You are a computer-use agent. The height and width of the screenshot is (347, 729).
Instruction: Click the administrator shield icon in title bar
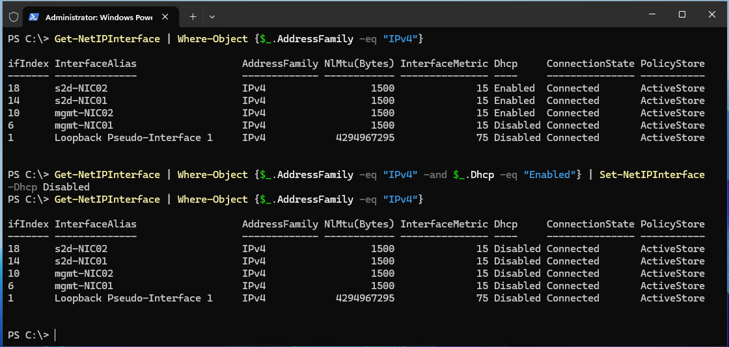click(x=13, y=16)
